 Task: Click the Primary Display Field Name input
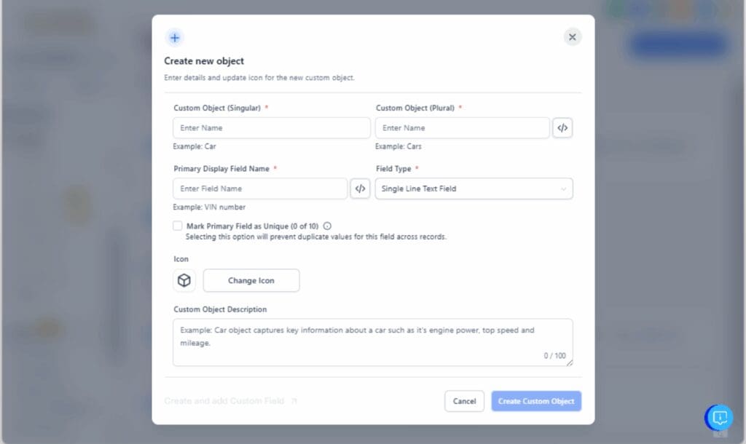click(259, 188)
